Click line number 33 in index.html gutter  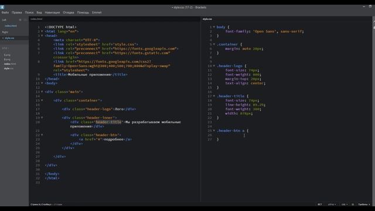[37, 182]
